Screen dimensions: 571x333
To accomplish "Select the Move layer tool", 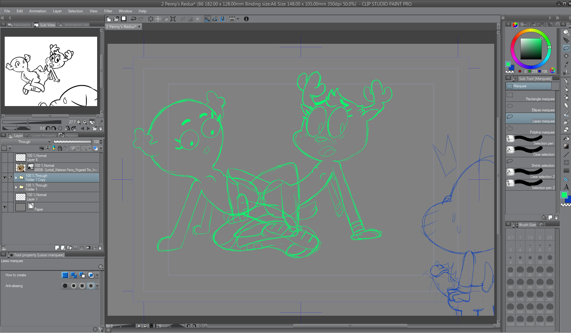I will pos(566,40).
